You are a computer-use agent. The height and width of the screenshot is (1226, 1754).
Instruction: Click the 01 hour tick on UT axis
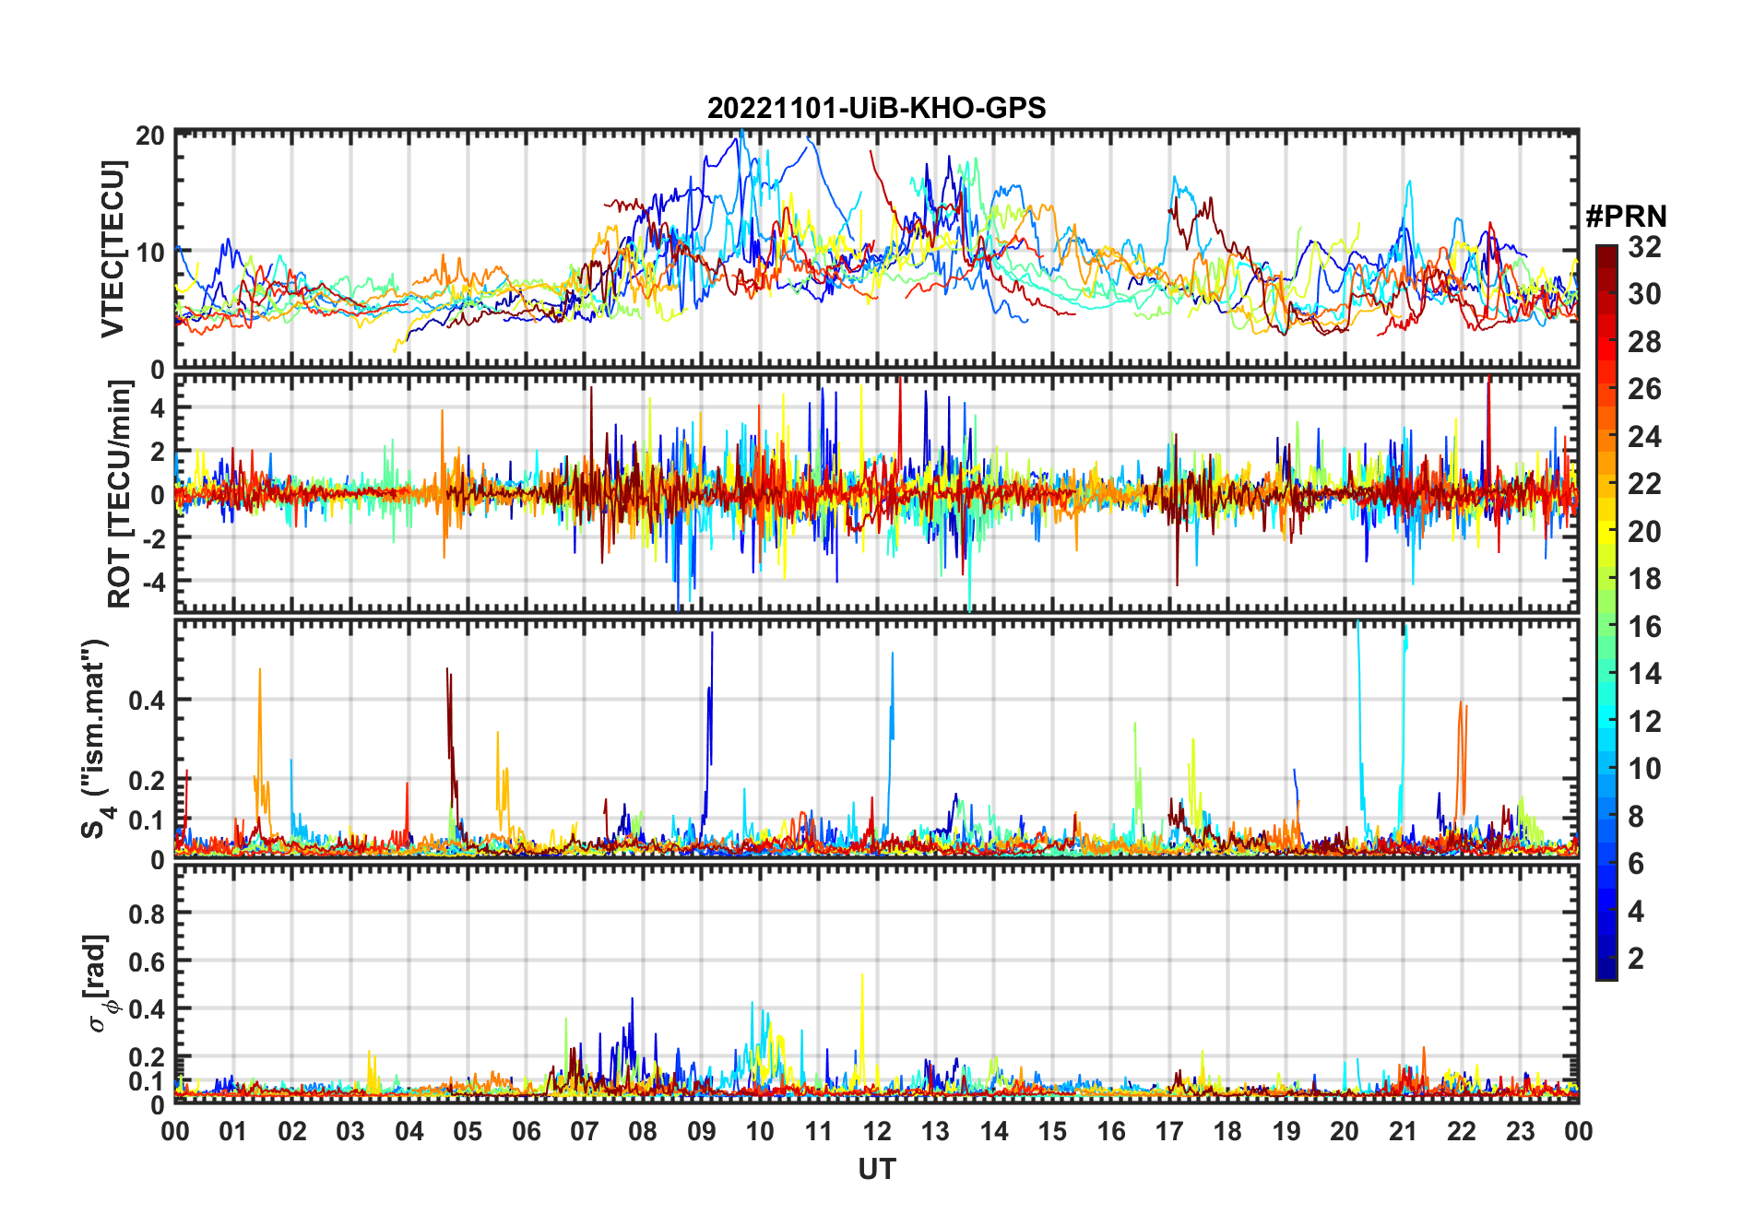click(233, 1132)
